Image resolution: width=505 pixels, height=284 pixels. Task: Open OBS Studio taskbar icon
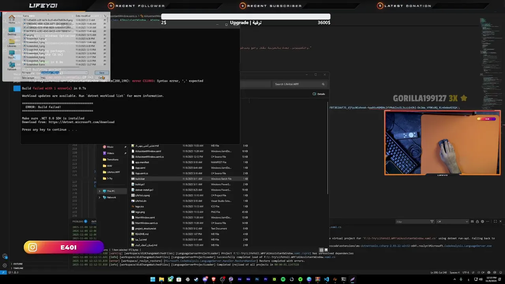pyautogui.click(x=223, y=279)
